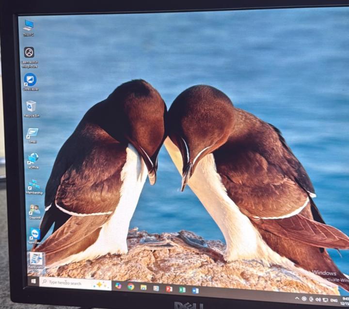The image size is (349, 309).
Task: Select the blue monitor shortcut below Learn about this picture
Action: click(30, 79)
